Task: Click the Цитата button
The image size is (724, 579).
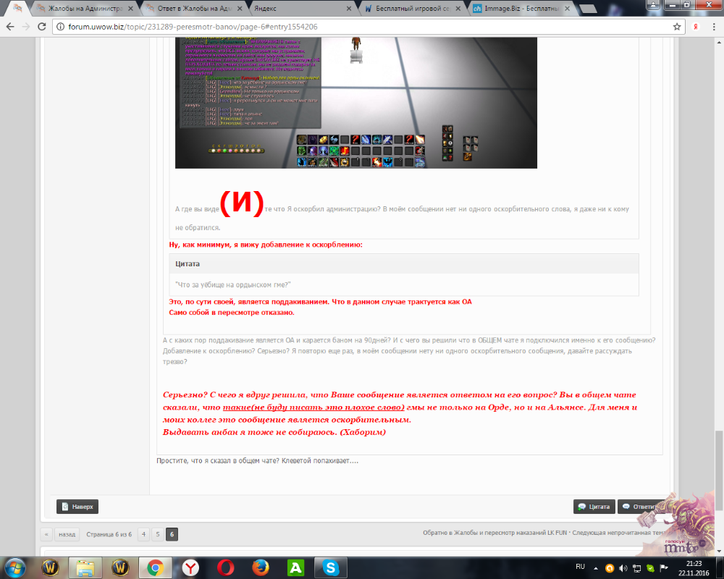Action: tap(594, 507)
